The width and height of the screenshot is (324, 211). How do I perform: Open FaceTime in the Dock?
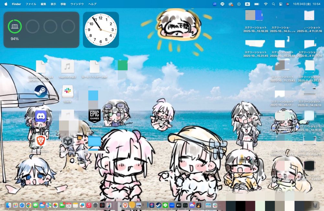(x=62, y=205)
